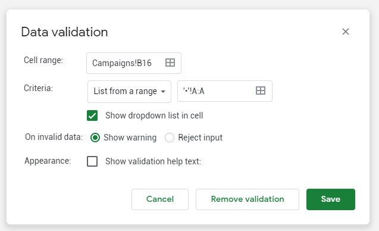
Task: Open the 'List from a range' criteria combo box
Action: click(x=129, y=92)
